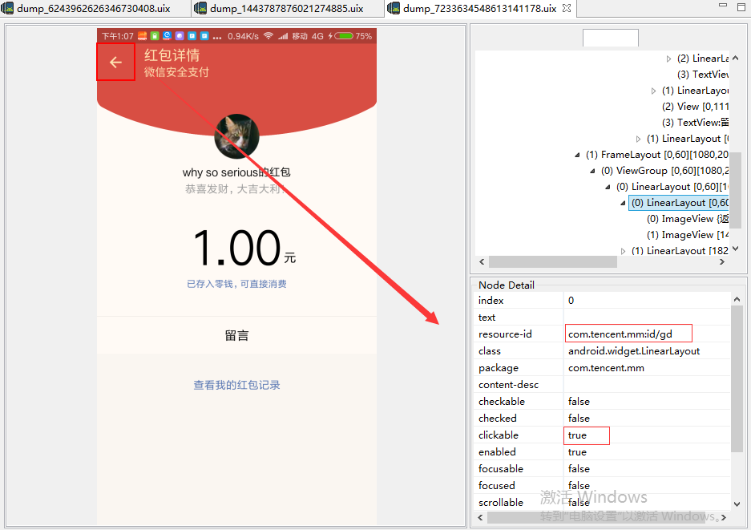751x530 pixels.
Task: Select the dump_7233634548613141178.uix tab
Action: coord(480,8)
